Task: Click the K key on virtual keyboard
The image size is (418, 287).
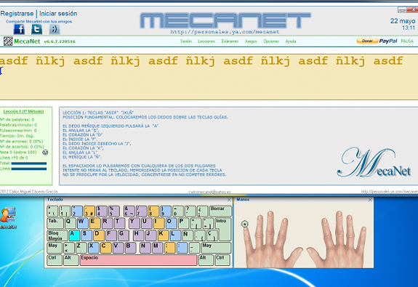Action: tap(163, 235)
